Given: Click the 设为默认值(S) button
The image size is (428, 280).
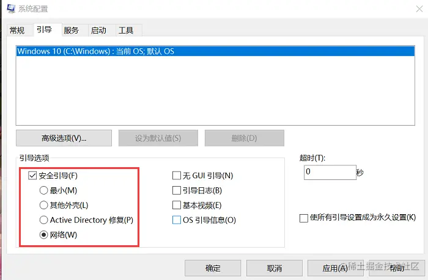Looking at the screenshot, I should click(x=158, y=138).
